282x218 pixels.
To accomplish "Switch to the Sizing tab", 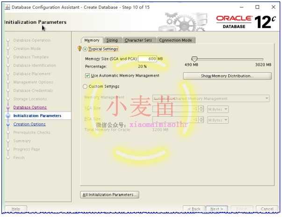I will (x=112, y=40).
